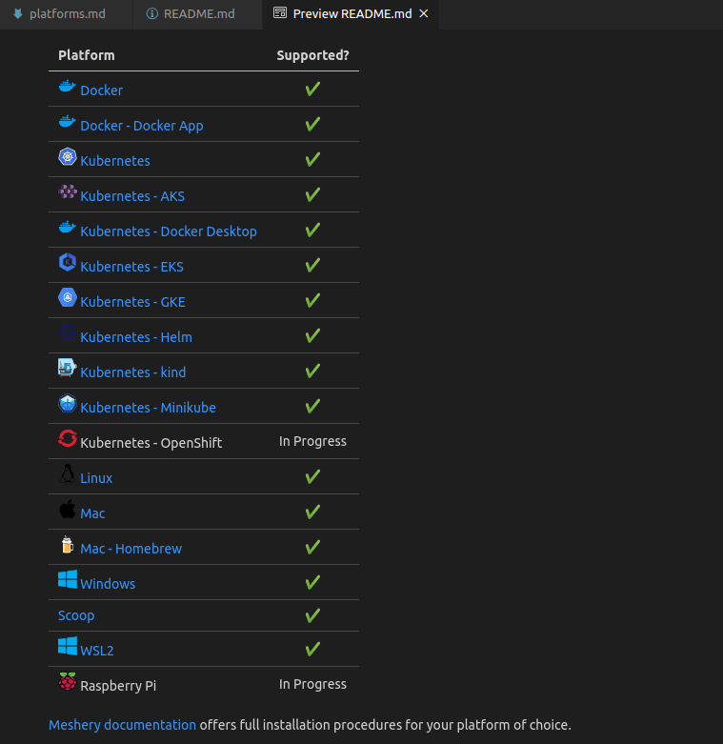Viewport: 723px width, 744px height.
Task: Click the Docker whale icon beside Docker
Action: click(68, 87)
